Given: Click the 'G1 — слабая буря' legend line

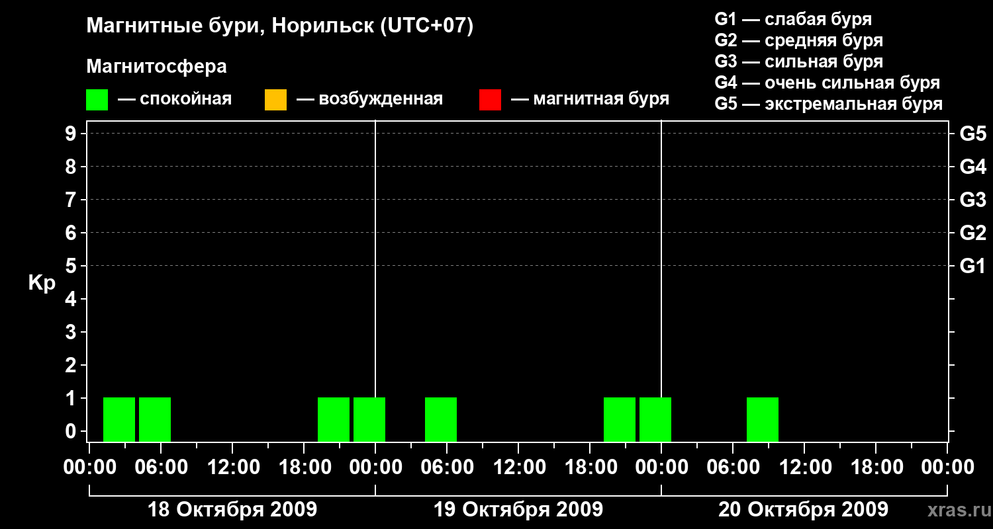Looking at the screenshot, I should click(x=793, y=19).
